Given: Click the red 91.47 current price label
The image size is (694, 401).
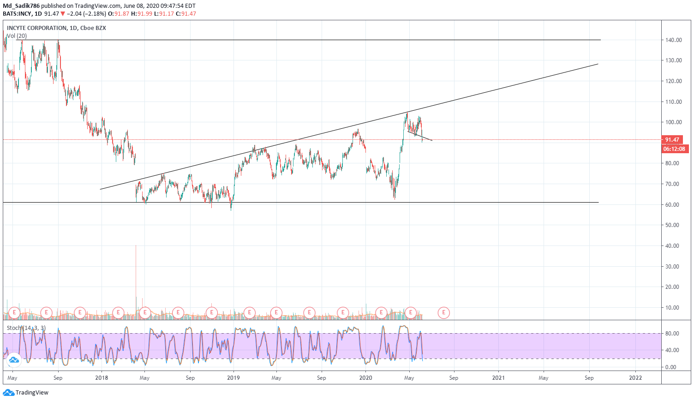Looking at the screenshot, I should (x=672, y=139).
